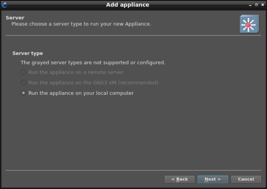This screenshot has width=267, height=189.
Task: Close the Add appliance dialog
Action: [262, 5]
